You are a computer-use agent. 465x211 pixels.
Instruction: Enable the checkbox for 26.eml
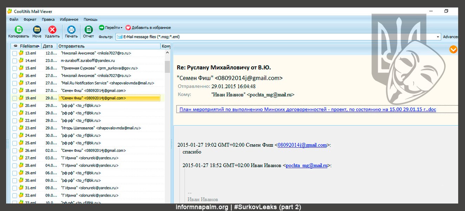(14, 151)
